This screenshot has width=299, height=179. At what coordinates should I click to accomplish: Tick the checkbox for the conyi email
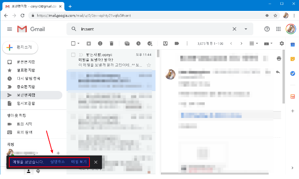click(73, 55)
